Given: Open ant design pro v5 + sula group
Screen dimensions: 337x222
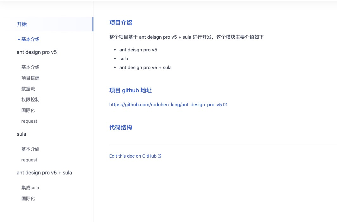Looking at the screenshot, I should click(x=44, y=173).
